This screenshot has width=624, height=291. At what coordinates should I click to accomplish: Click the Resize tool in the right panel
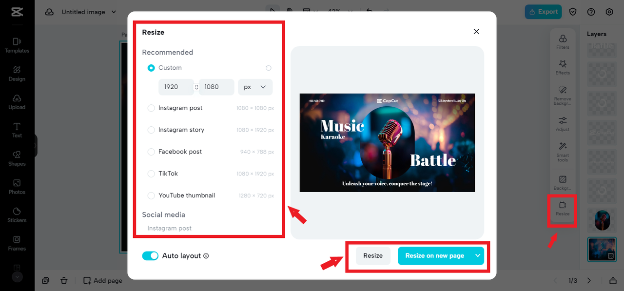(563, 209)
